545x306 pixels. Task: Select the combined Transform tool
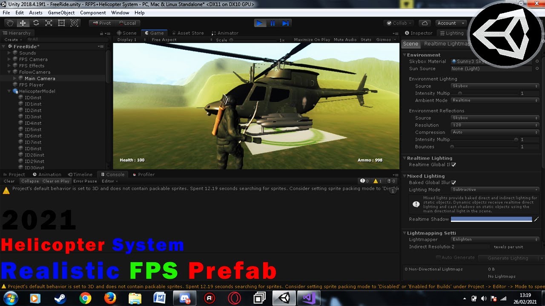coord(74,23)
